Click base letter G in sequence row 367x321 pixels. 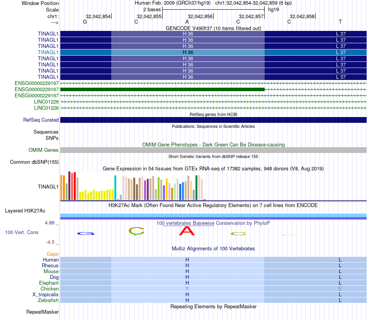pyautogui.click(x=85, y=22)
